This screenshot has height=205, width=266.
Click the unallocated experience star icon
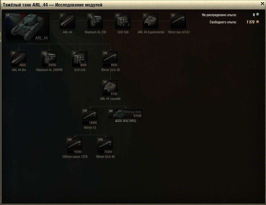click(x=257, y=14)
